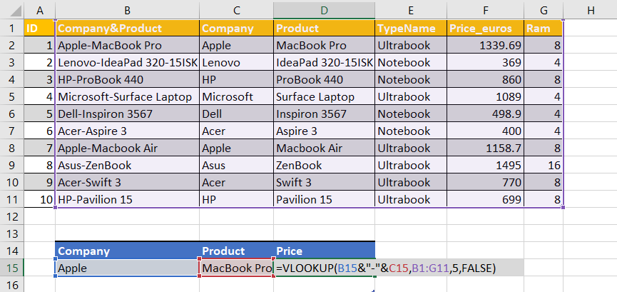The image size is (617, 292).
Task: Click the price 498.9 cell
Action: point(484,114)
